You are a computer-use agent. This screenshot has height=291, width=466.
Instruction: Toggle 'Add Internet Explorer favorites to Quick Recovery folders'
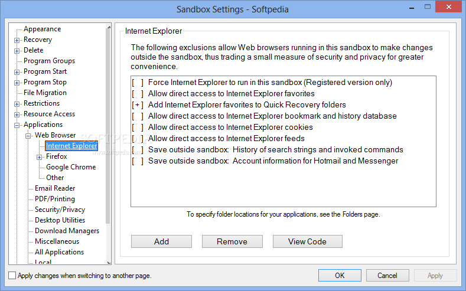138,105
